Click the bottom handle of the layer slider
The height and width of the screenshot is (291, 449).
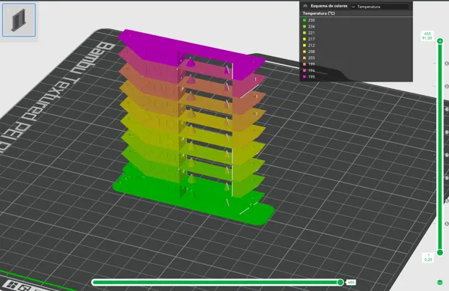tap(440, 252)
